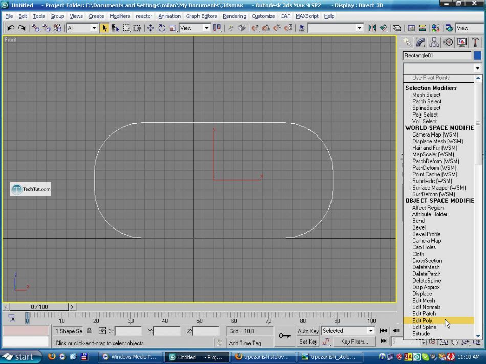
Task: Click the Align tool icon
Action: pos(383,28)
